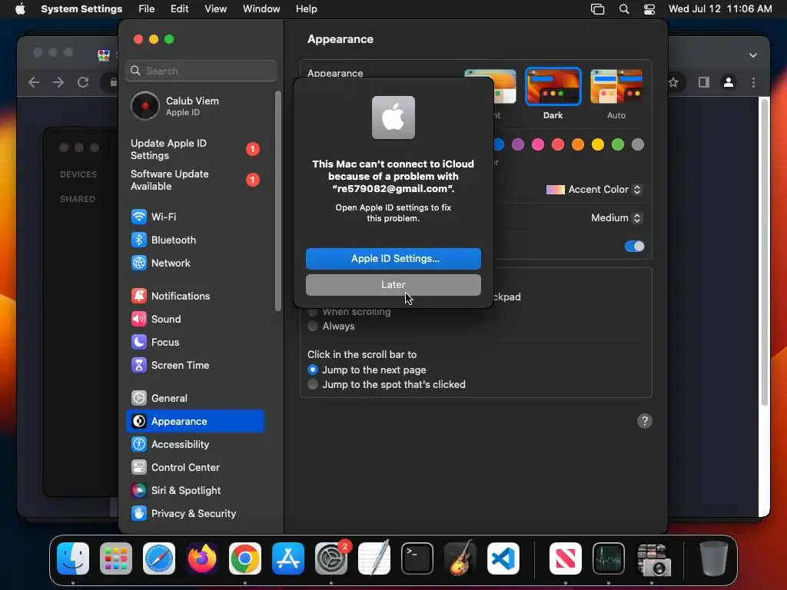787x590 pixels.
Task: Choose orange accent color
Action: 578,144
